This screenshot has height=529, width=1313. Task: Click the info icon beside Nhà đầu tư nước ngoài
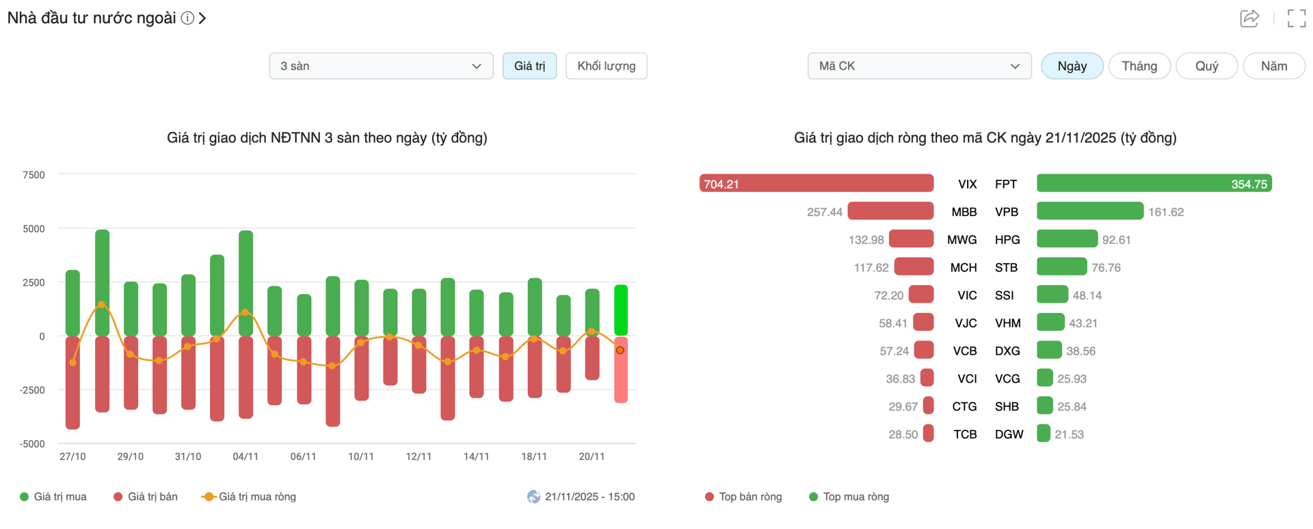(x=187, y=18)
